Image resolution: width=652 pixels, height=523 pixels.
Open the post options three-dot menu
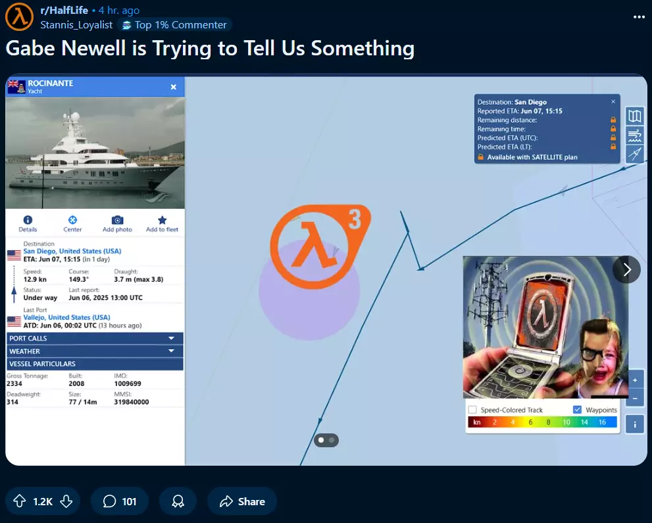[639, 17]
